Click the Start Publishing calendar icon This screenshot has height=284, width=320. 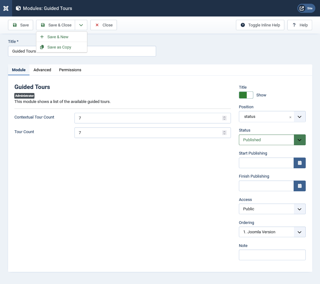[300, 163]
